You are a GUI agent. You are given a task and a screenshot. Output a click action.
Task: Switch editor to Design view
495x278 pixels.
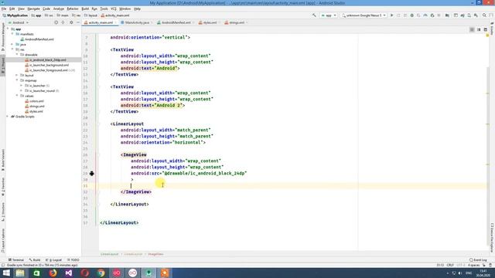(x=486, y=29)
